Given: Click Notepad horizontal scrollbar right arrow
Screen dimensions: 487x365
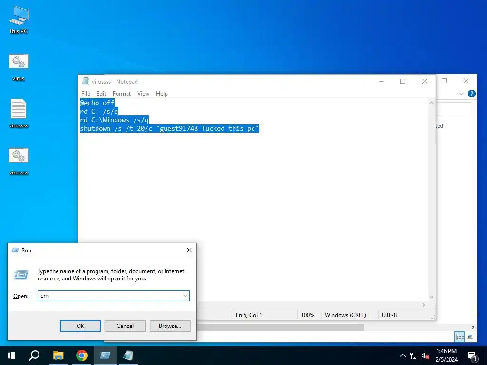Looking at the screenshot, I should pyautogui.click(x=424, y=305).
